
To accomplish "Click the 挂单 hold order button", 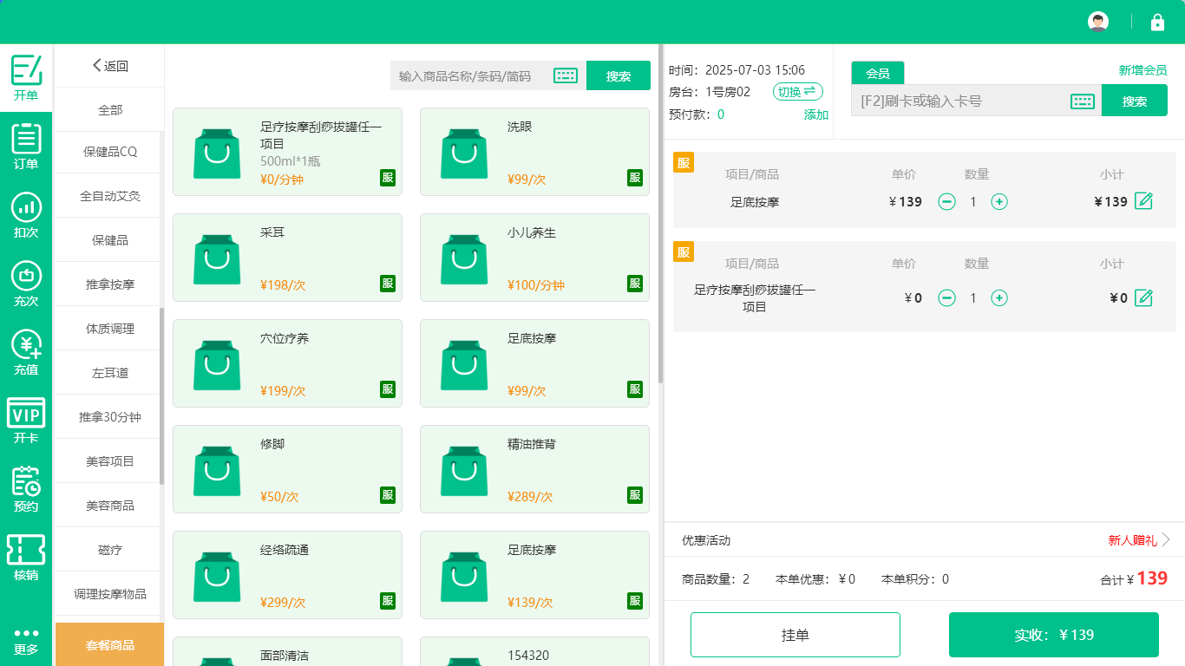I will pos(795,635).
